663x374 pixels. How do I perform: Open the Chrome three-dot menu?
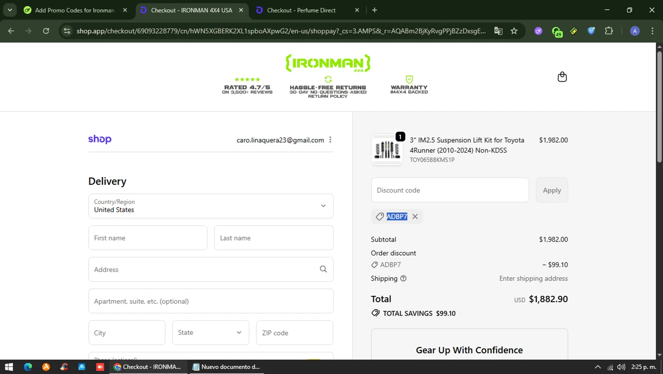(x=652, y=31)
